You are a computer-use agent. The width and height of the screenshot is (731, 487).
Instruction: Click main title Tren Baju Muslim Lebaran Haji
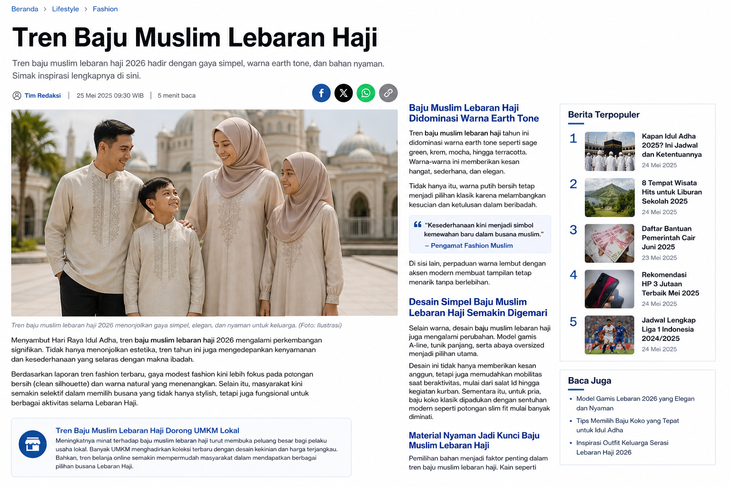click(195, 37)
